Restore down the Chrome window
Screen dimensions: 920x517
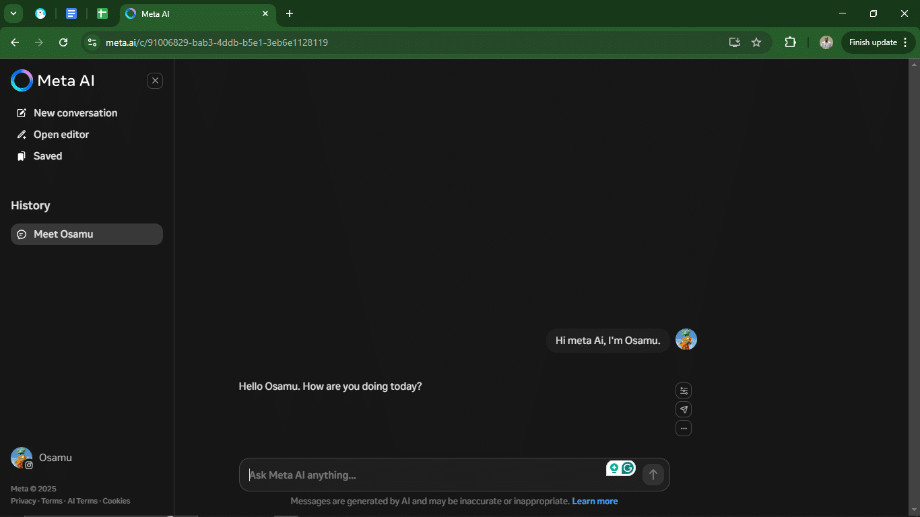(874, 13)
